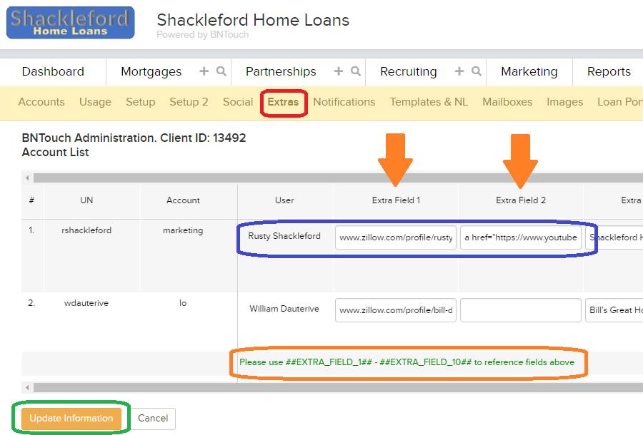Click the Rusty Shackleford user name

(x=284, y=236)
